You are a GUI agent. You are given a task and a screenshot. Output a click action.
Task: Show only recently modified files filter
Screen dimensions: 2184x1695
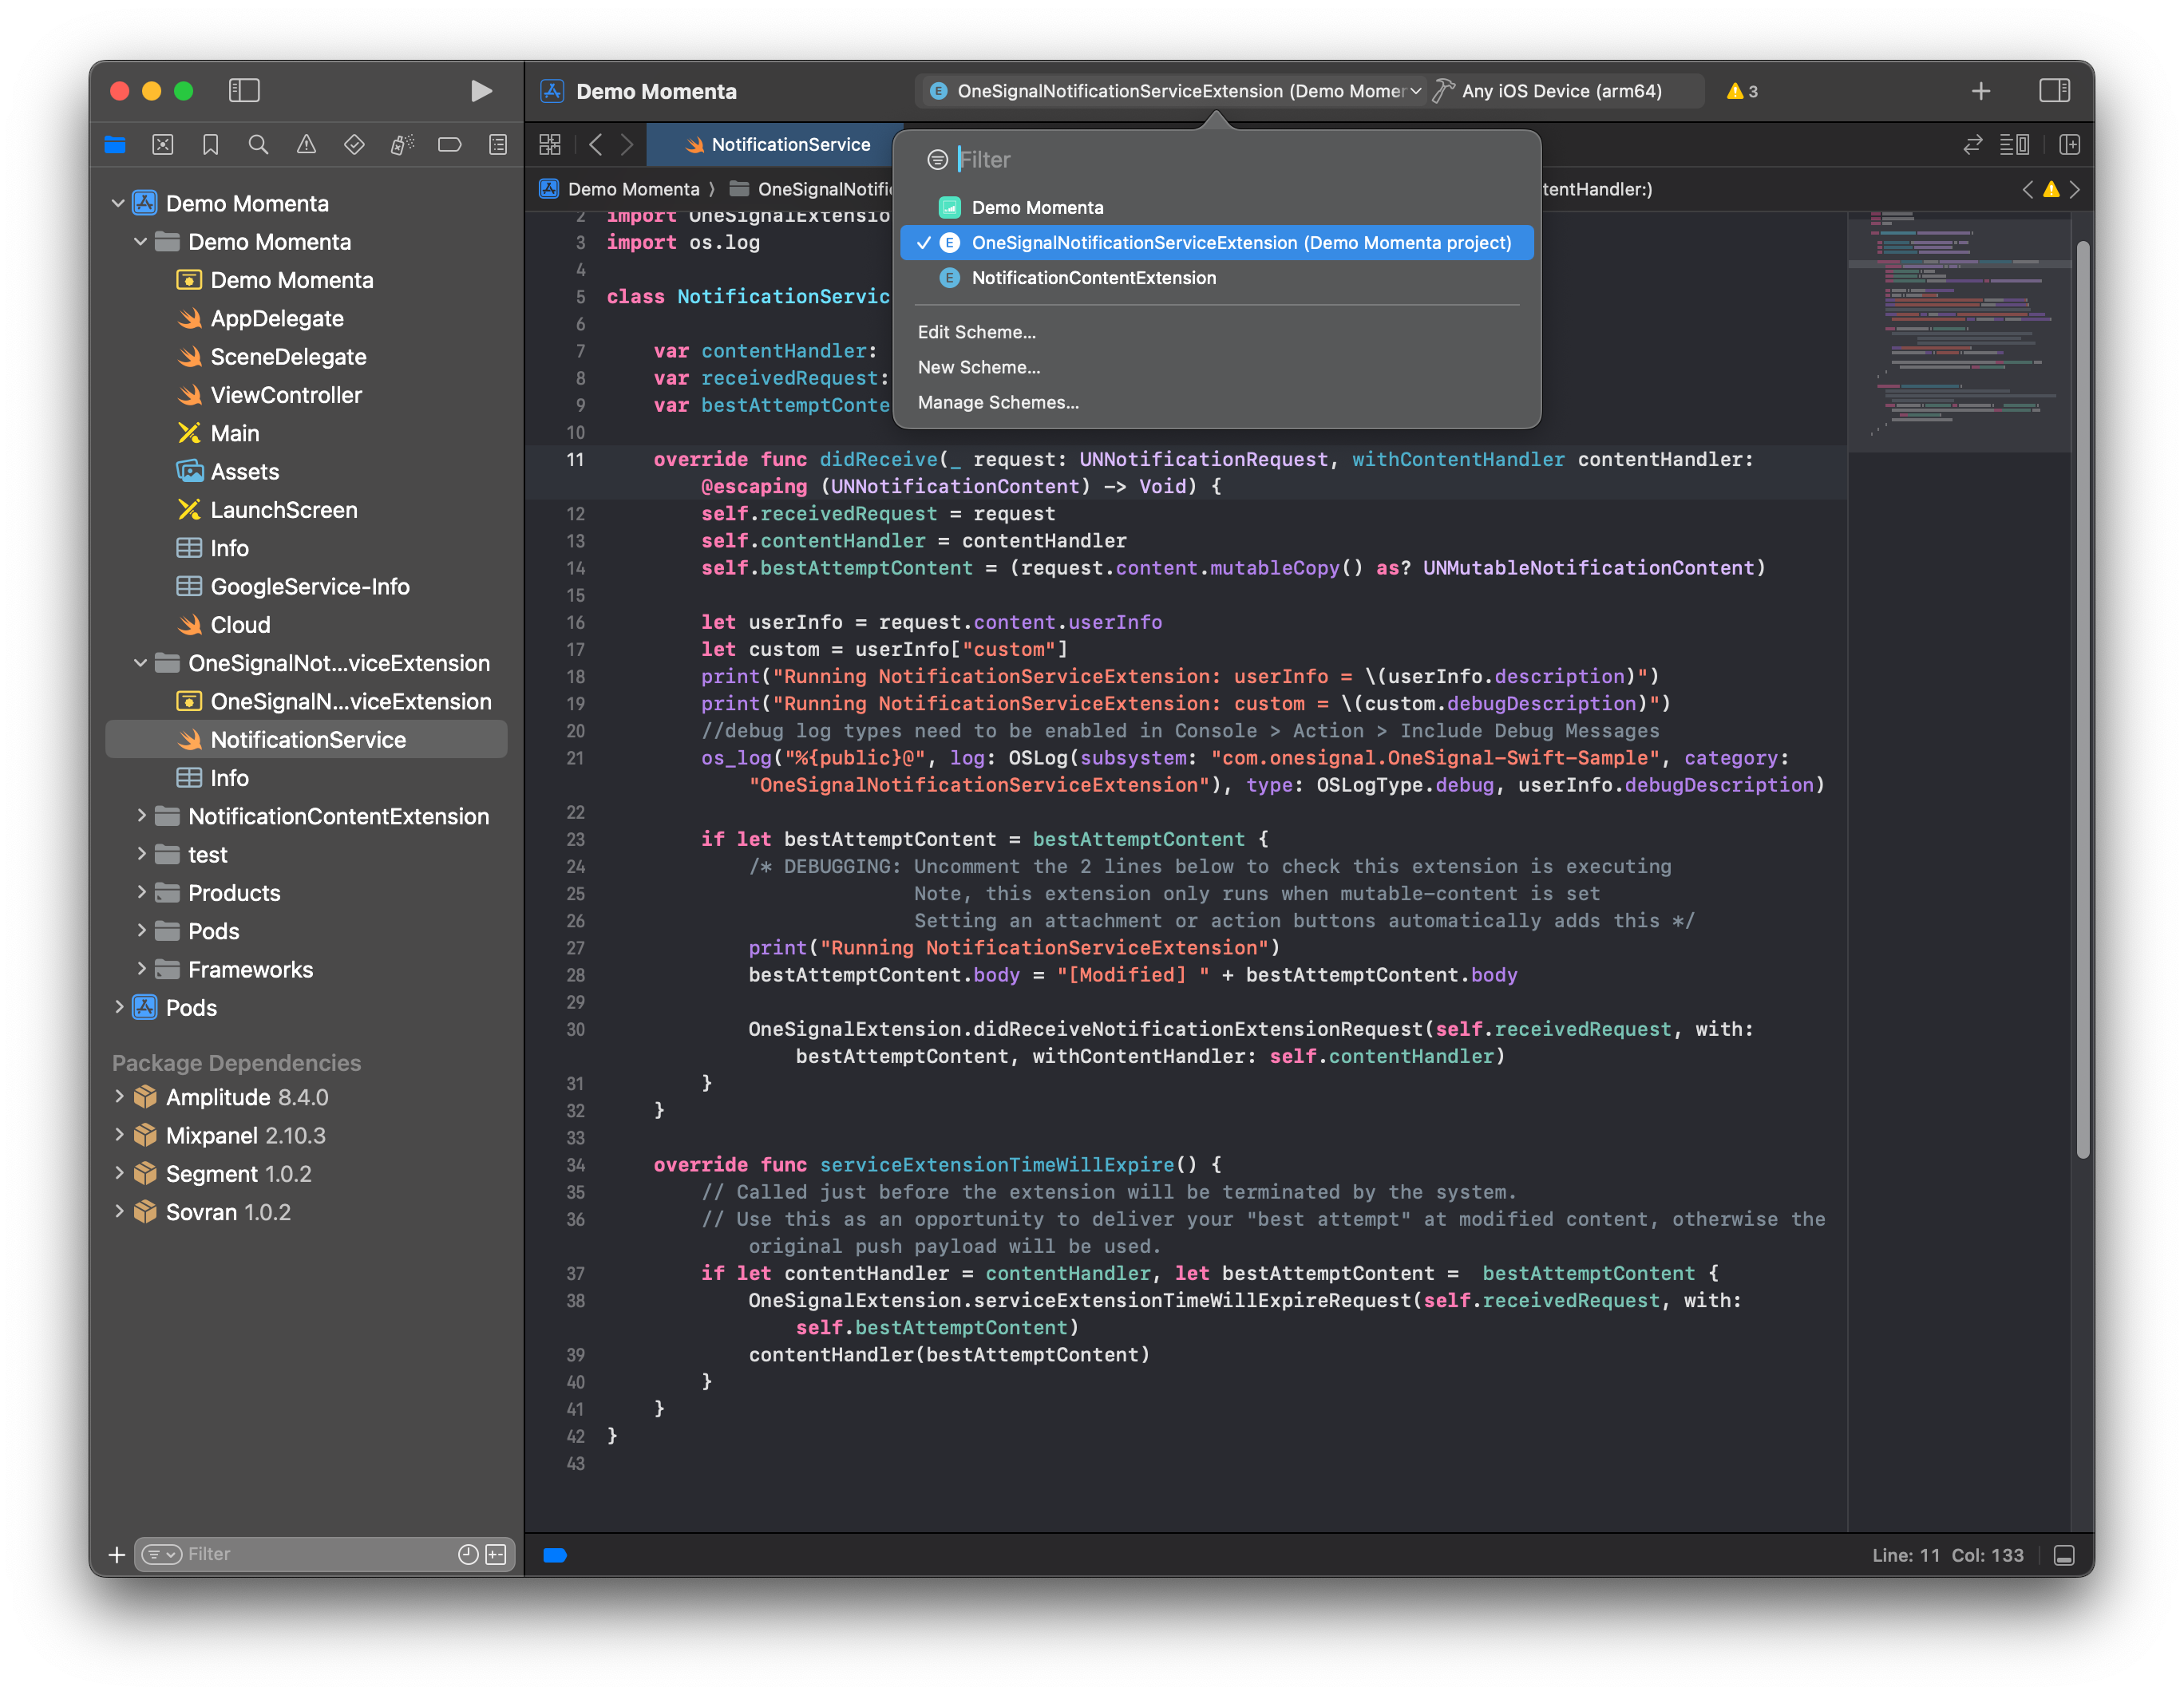(x=467, y=1554)
